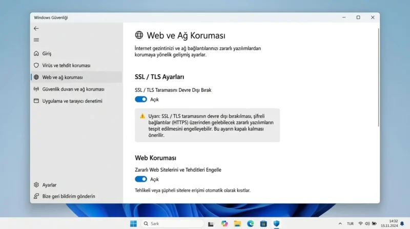Click the Web Koruması heading
This screenshot has width=410, height=229.
coord(156,158)
